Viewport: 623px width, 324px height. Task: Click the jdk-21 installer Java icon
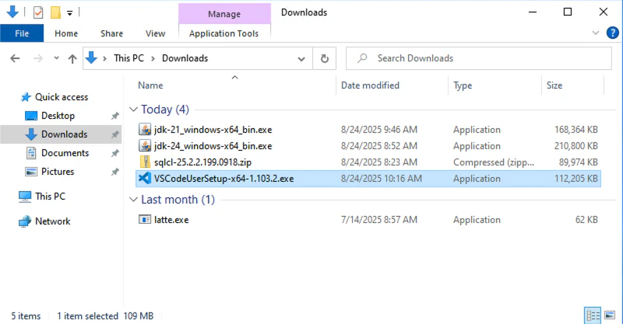coord(145,129)
